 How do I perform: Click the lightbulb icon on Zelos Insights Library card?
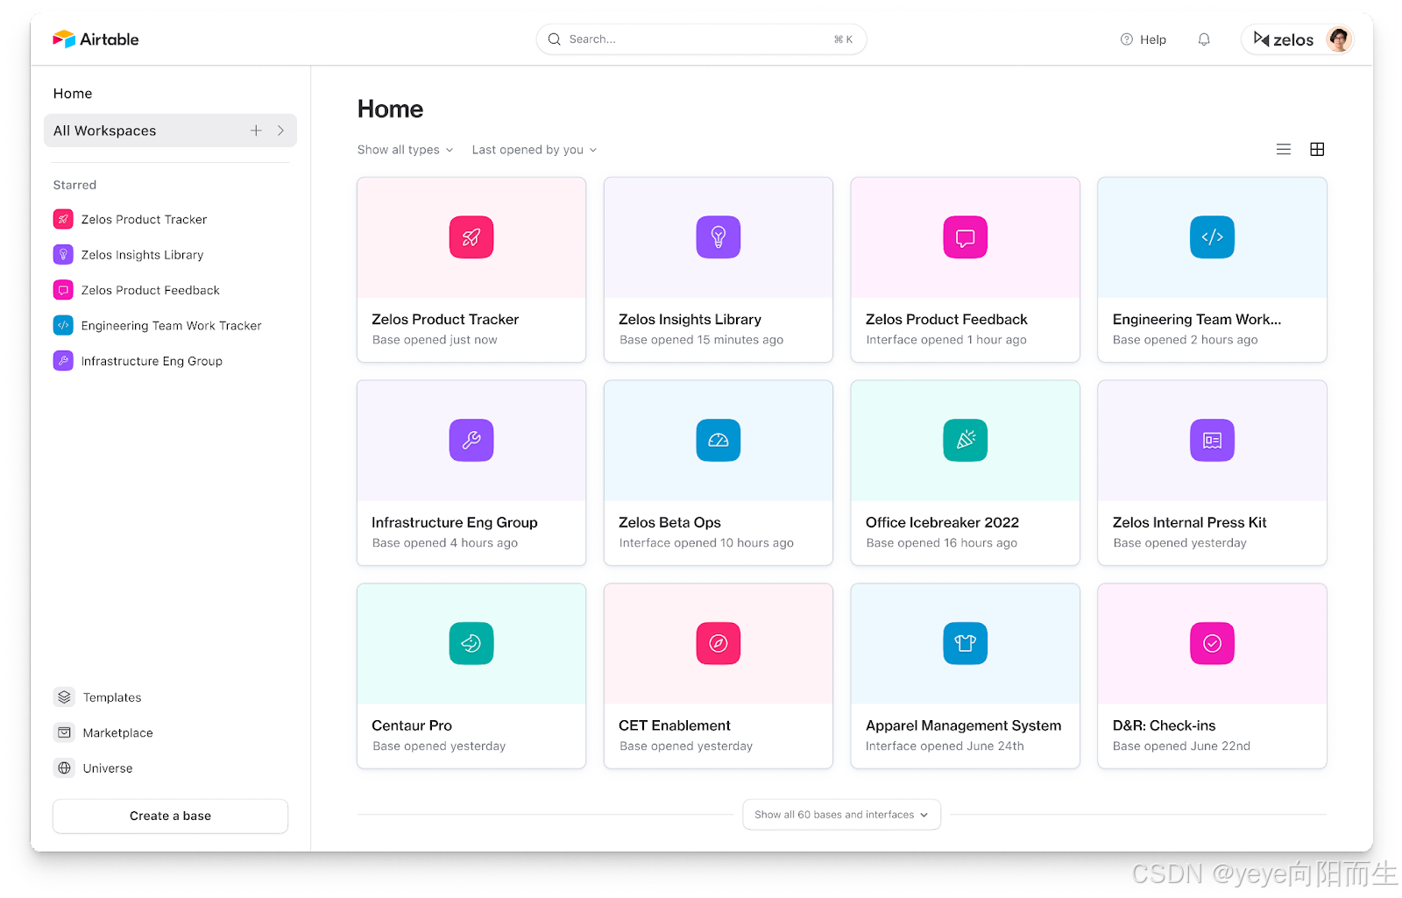(x=719, y=237)
